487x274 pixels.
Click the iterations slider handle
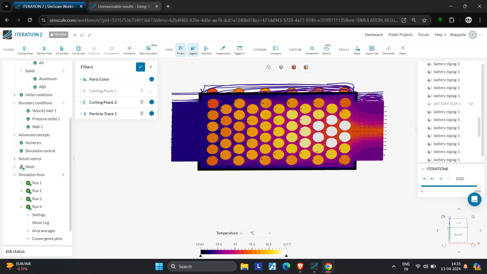point(479,186)
